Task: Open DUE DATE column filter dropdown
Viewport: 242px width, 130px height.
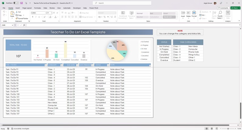Action: 77,65
